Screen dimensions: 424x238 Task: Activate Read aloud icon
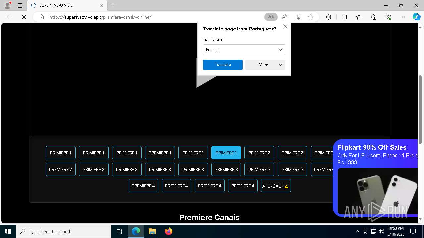[x=284, y=17]
